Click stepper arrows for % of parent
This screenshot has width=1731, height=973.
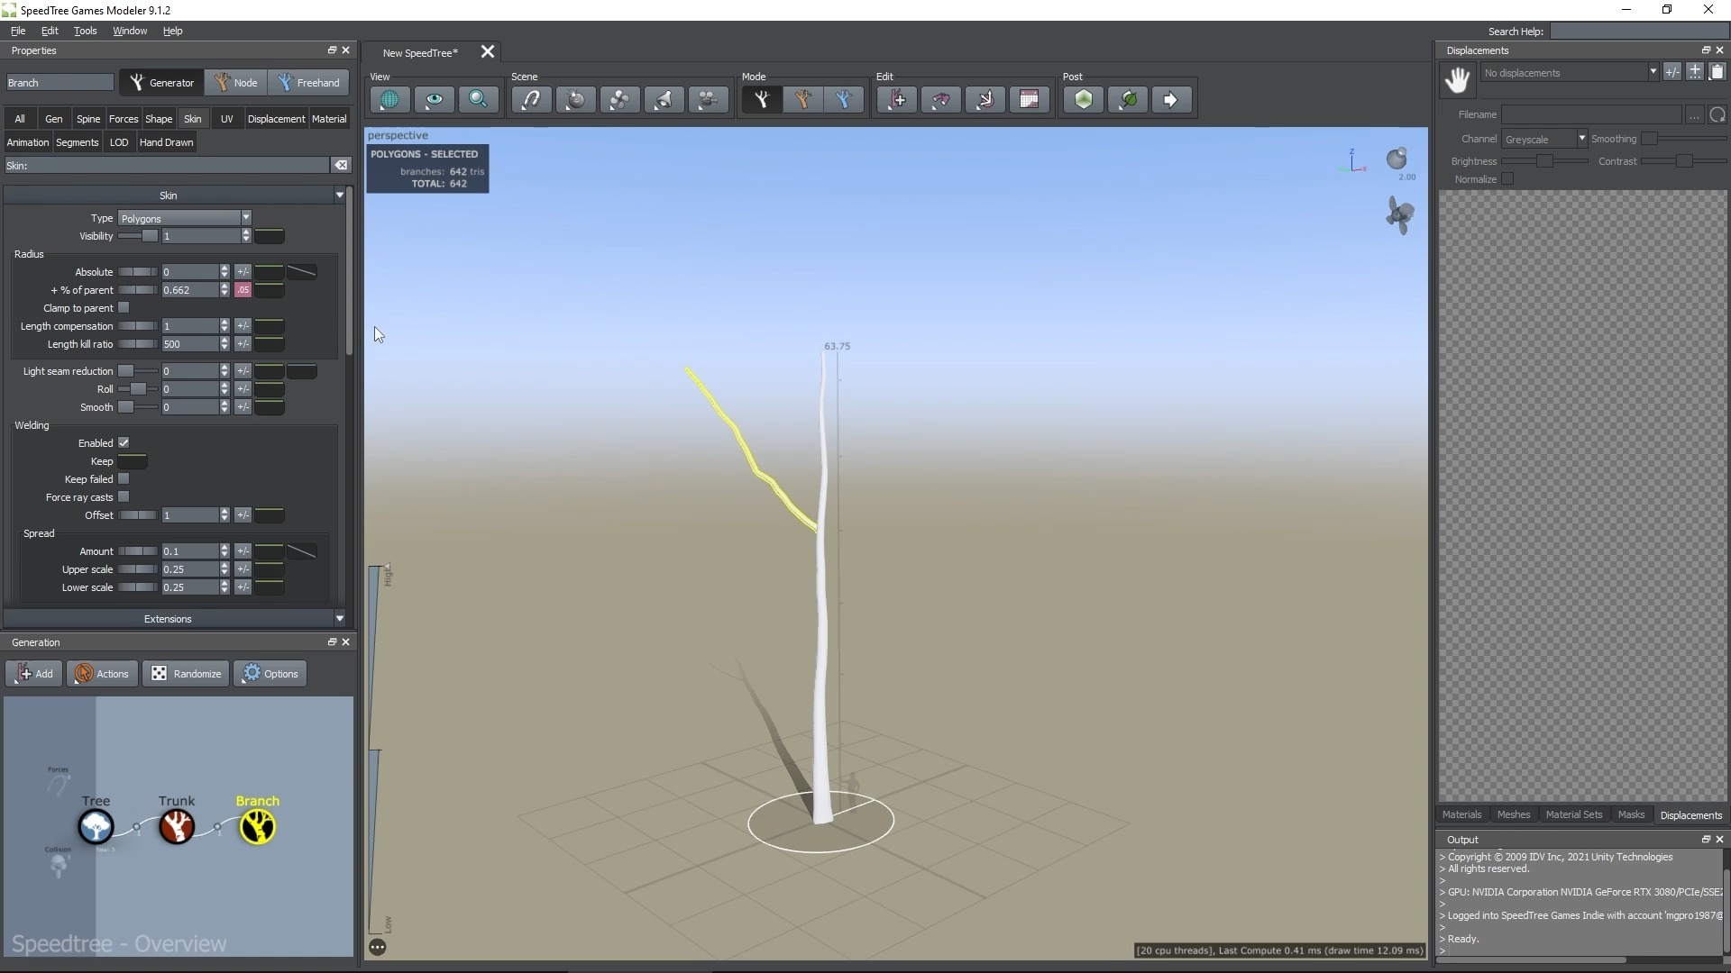click(x=224, y=290)
